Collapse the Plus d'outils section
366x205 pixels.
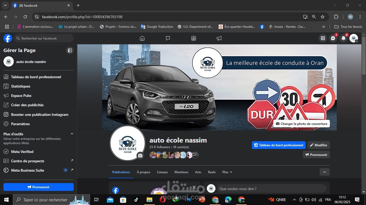click(72, 134)
